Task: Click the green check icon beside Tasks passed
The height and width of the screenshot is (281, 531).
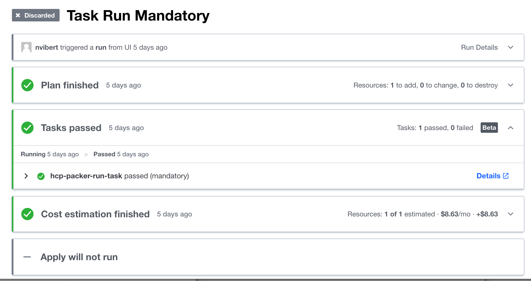Action: click(27, 128)
